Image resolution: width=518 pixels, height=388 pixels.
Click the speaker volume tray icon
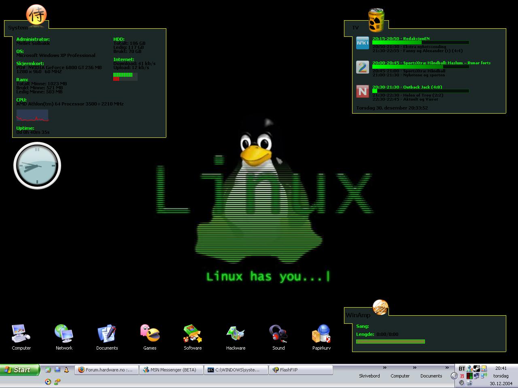pyautogui.click(x=461, y=383)
